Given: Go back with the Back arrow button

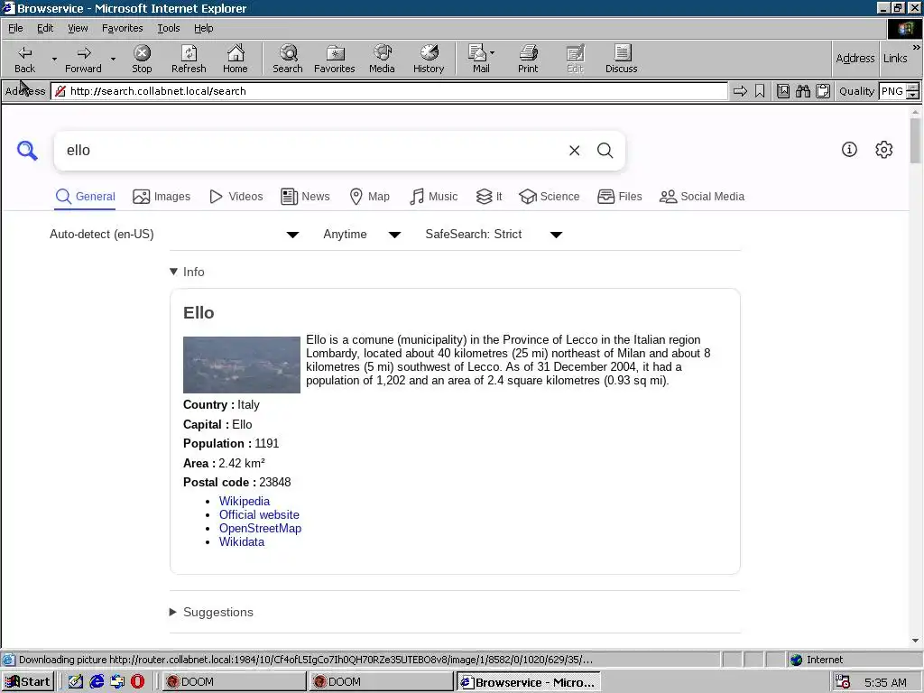Looking at the screenshot, I should [x=24, y=59].
